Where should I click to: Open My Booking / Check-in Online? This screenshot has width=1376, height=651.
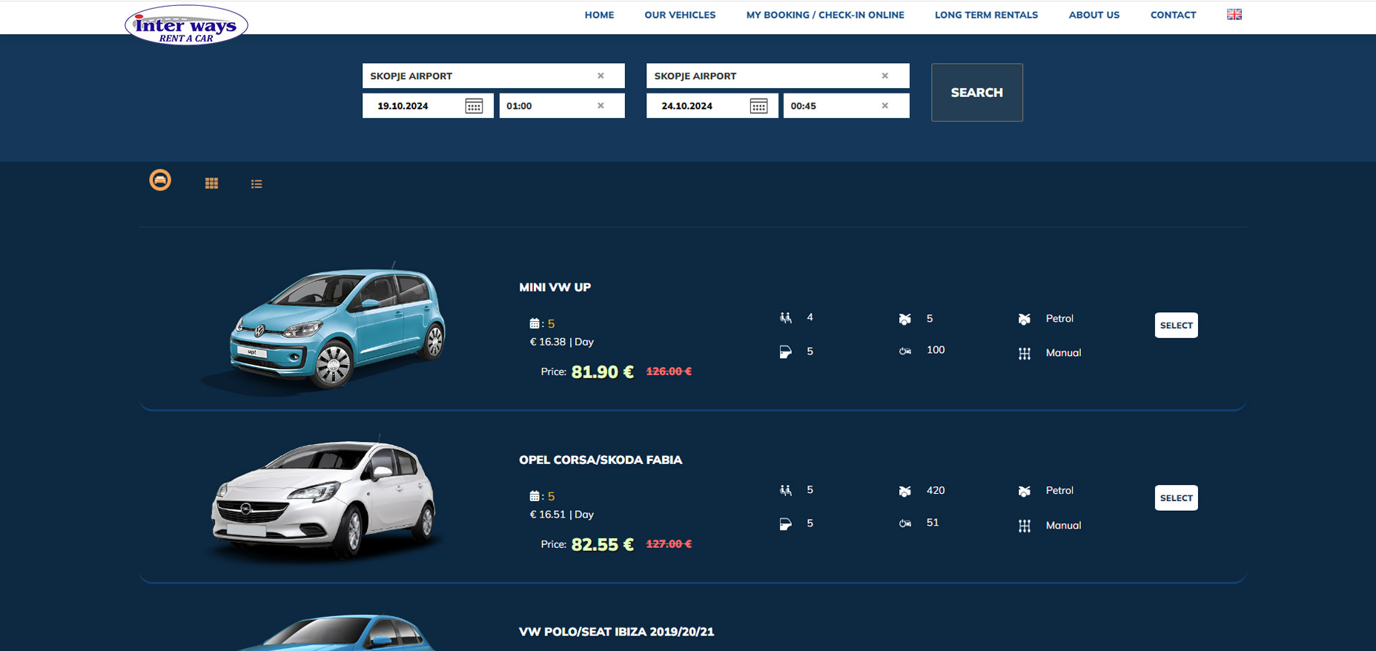[825, 15]
